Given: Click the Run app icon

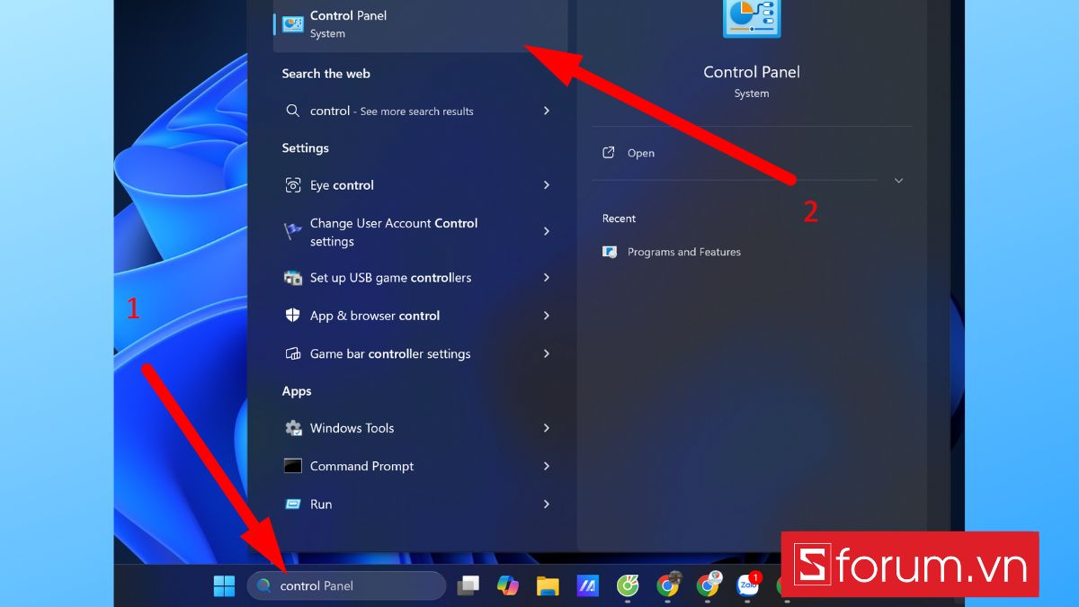Looking at the screenshot, I should tap(293, 504).
